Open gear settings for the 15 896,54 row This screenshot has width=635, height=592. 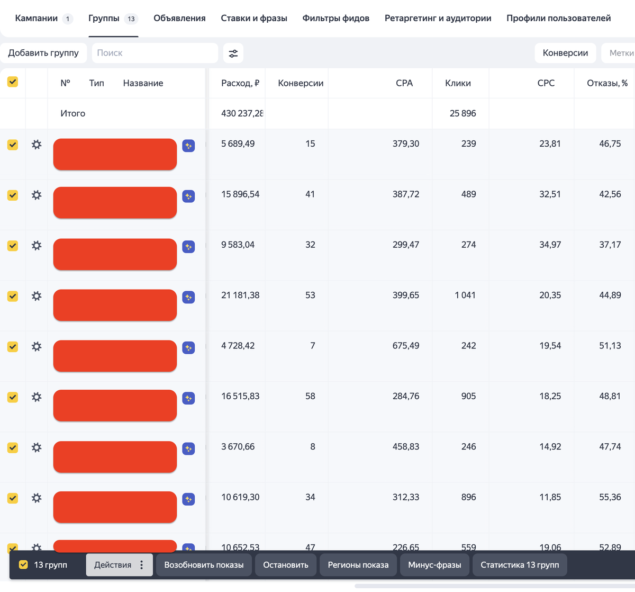tap(37, 195)
